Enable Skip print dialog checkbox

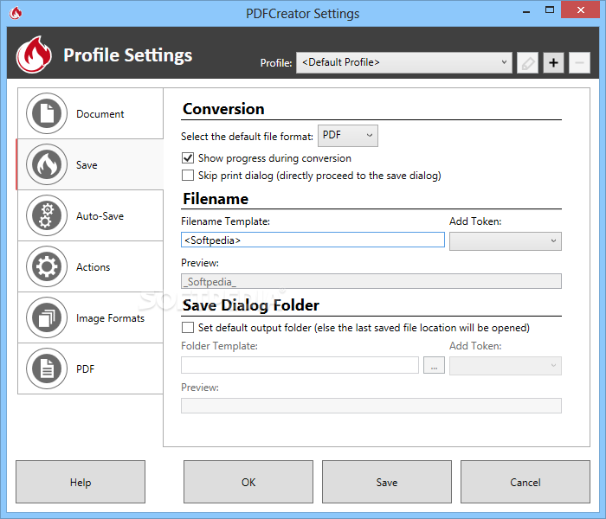coord(188,176)
